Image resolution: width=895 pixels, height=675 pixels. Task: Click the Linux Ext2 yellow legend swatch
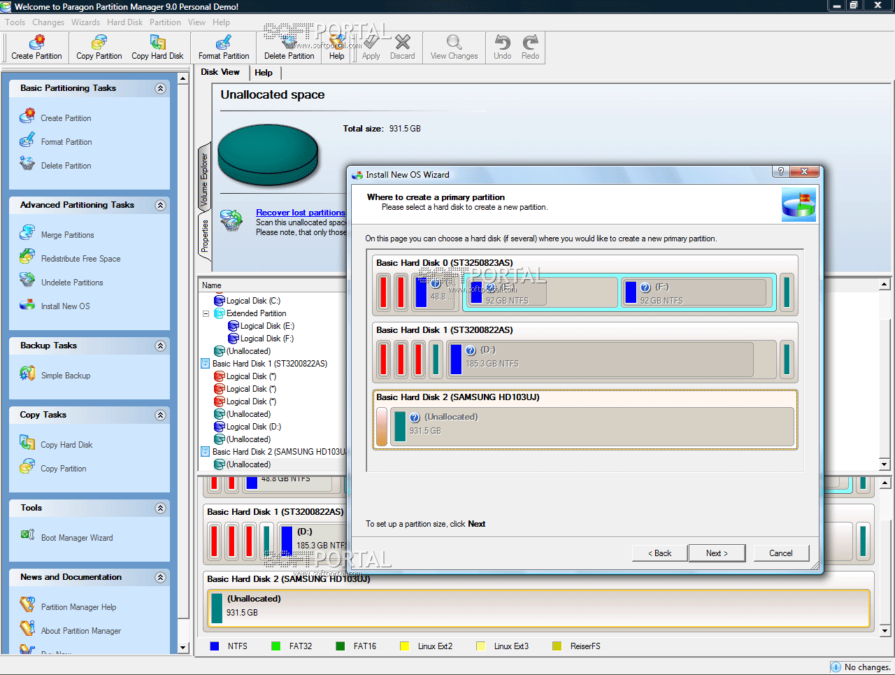(x=404, y=646)
